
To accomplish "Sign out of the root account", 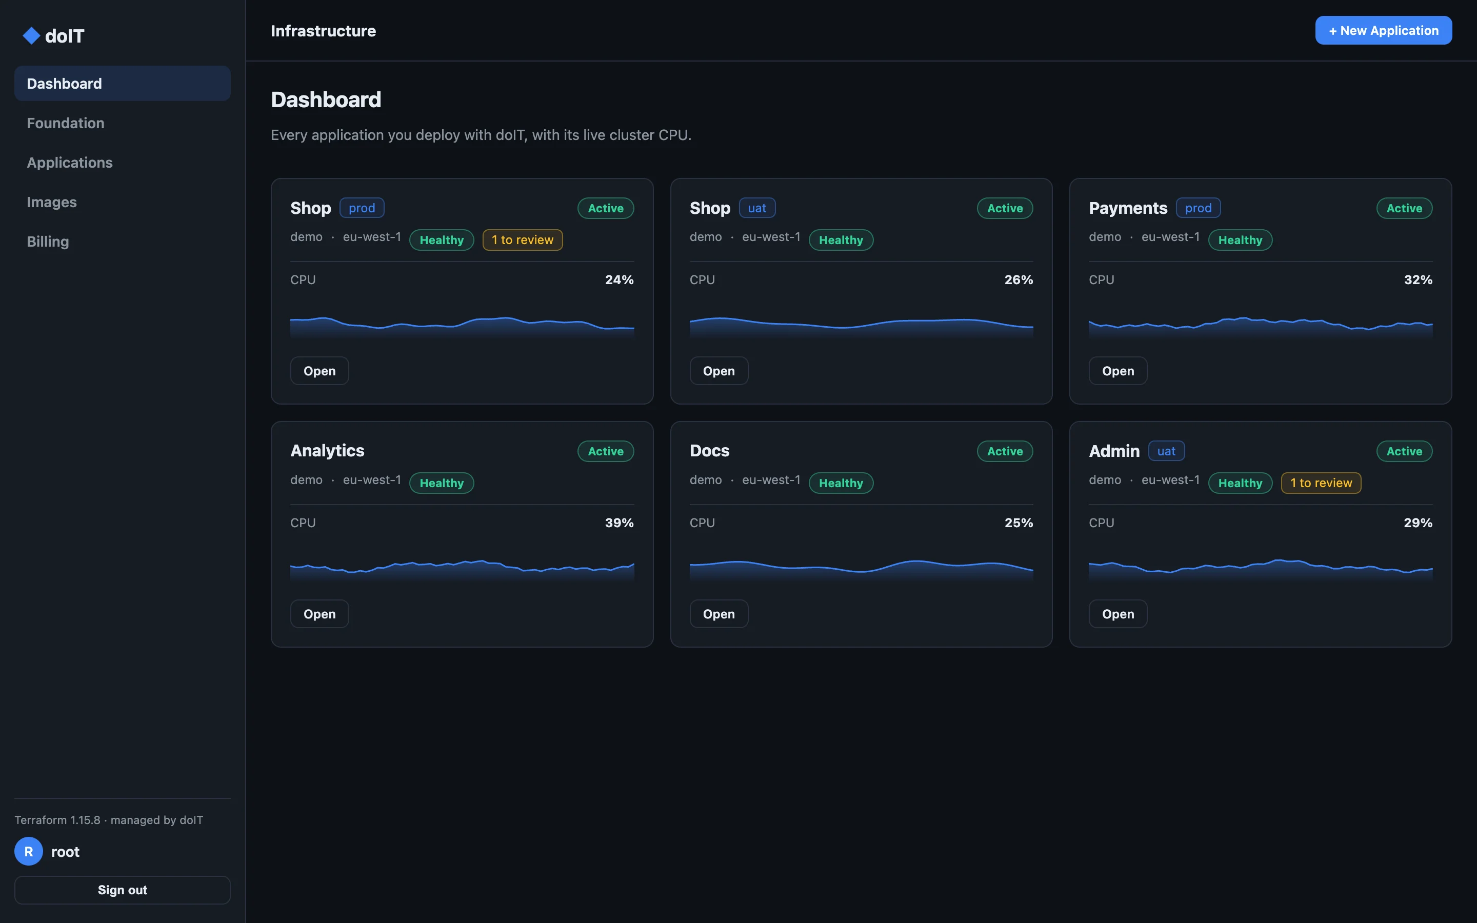I will [x=122, y=890].
